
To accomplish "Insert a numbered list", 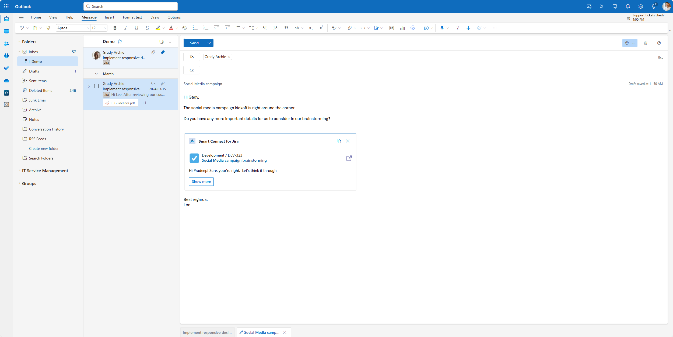I will tap(206, 28).
